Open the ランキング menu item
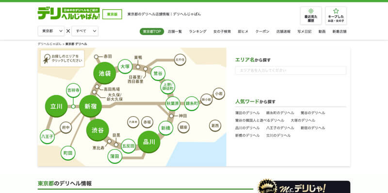The height and width of the screenshot is (193, 388). point(197,31)
